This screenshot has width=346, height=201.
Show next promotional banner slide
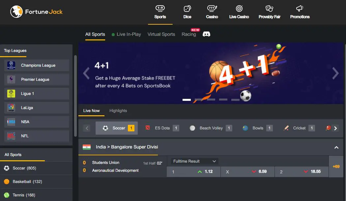pyautogui.click(x=335, y=73)
